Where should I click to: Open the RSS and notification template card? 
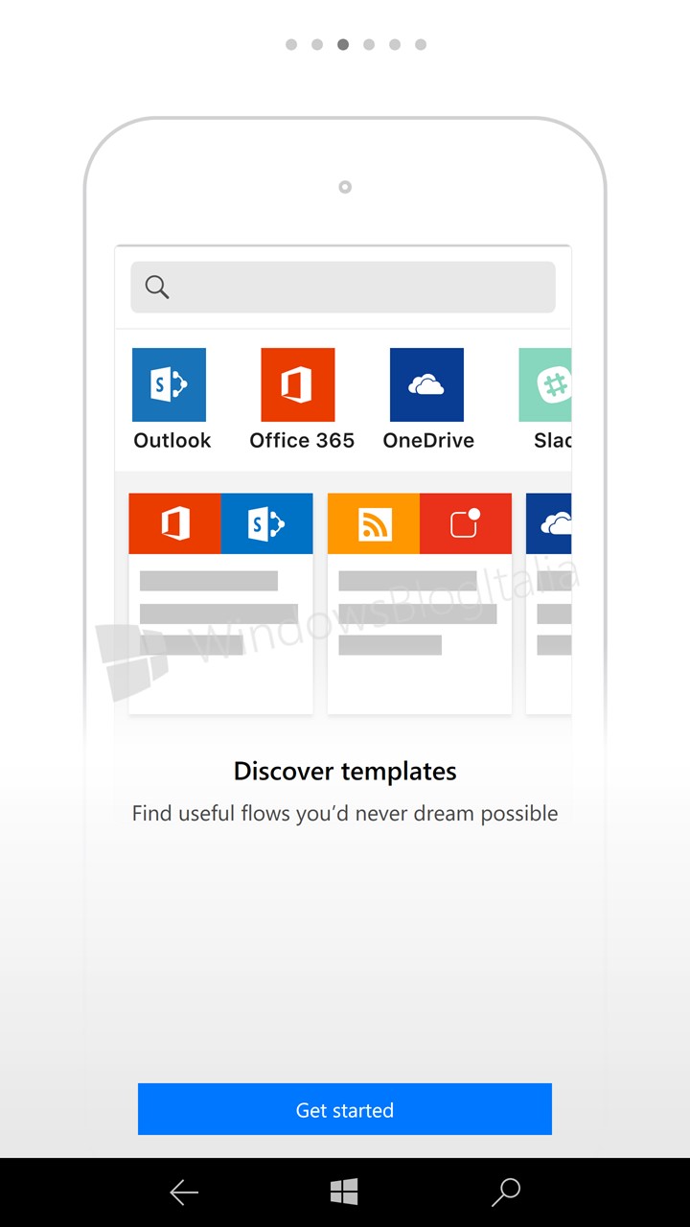point(420,603)
